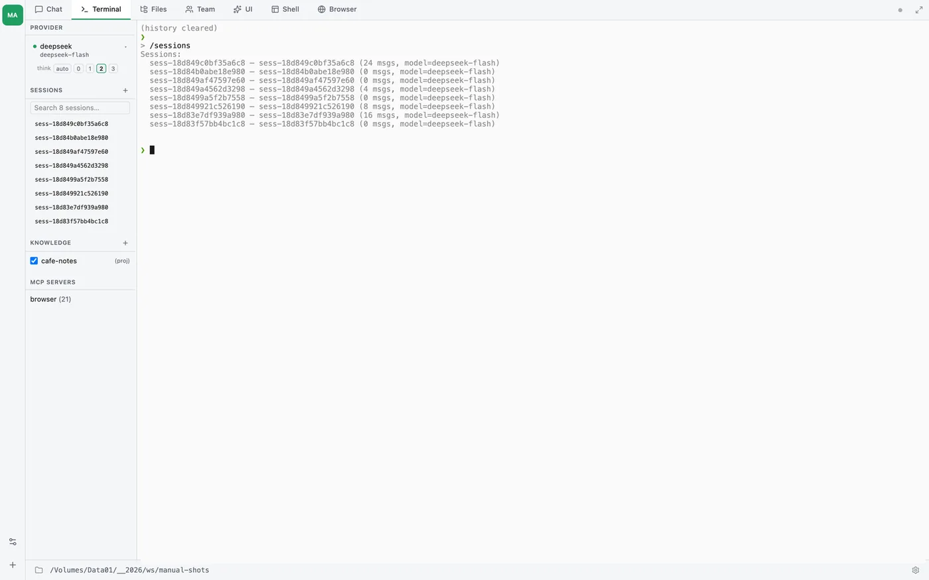Add a new session with plus icon
Viewport: 929px width, 580px height.
pos(125,90)
